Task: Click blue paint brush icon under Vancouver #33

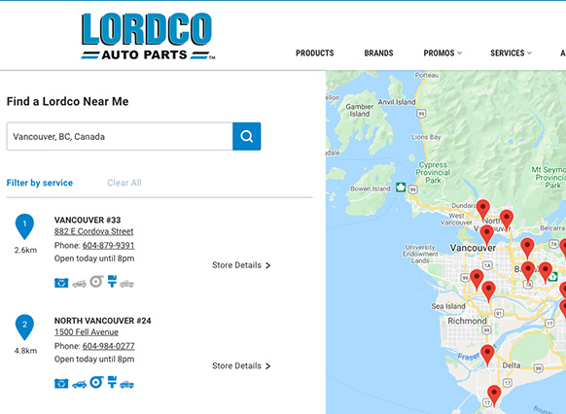Action: click(x=112, y=281)
